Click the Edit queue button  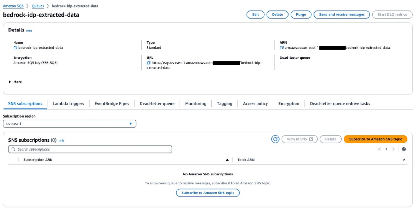[x=255, y=15]
